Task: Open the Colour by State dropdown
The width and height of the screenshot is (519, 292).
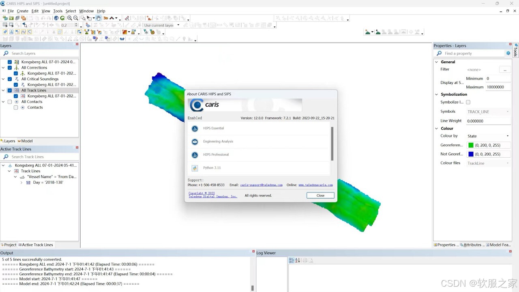Action: 488,136
